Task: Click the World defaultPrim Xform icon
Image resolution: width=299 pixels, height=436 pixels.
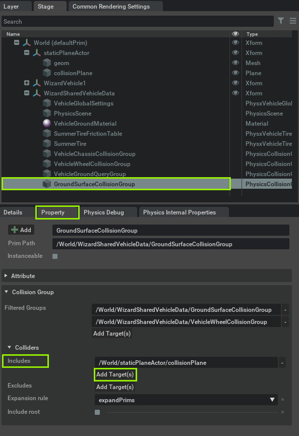Action: tap(27, 42)
